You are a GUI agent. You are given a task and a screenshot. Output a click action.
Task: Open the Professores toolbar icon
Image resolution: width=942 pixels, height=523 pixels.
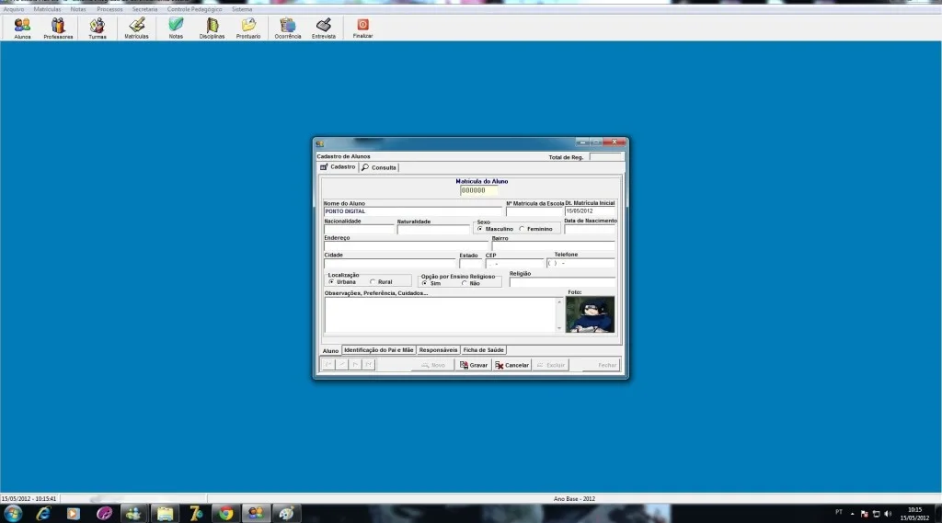[58, 28]
